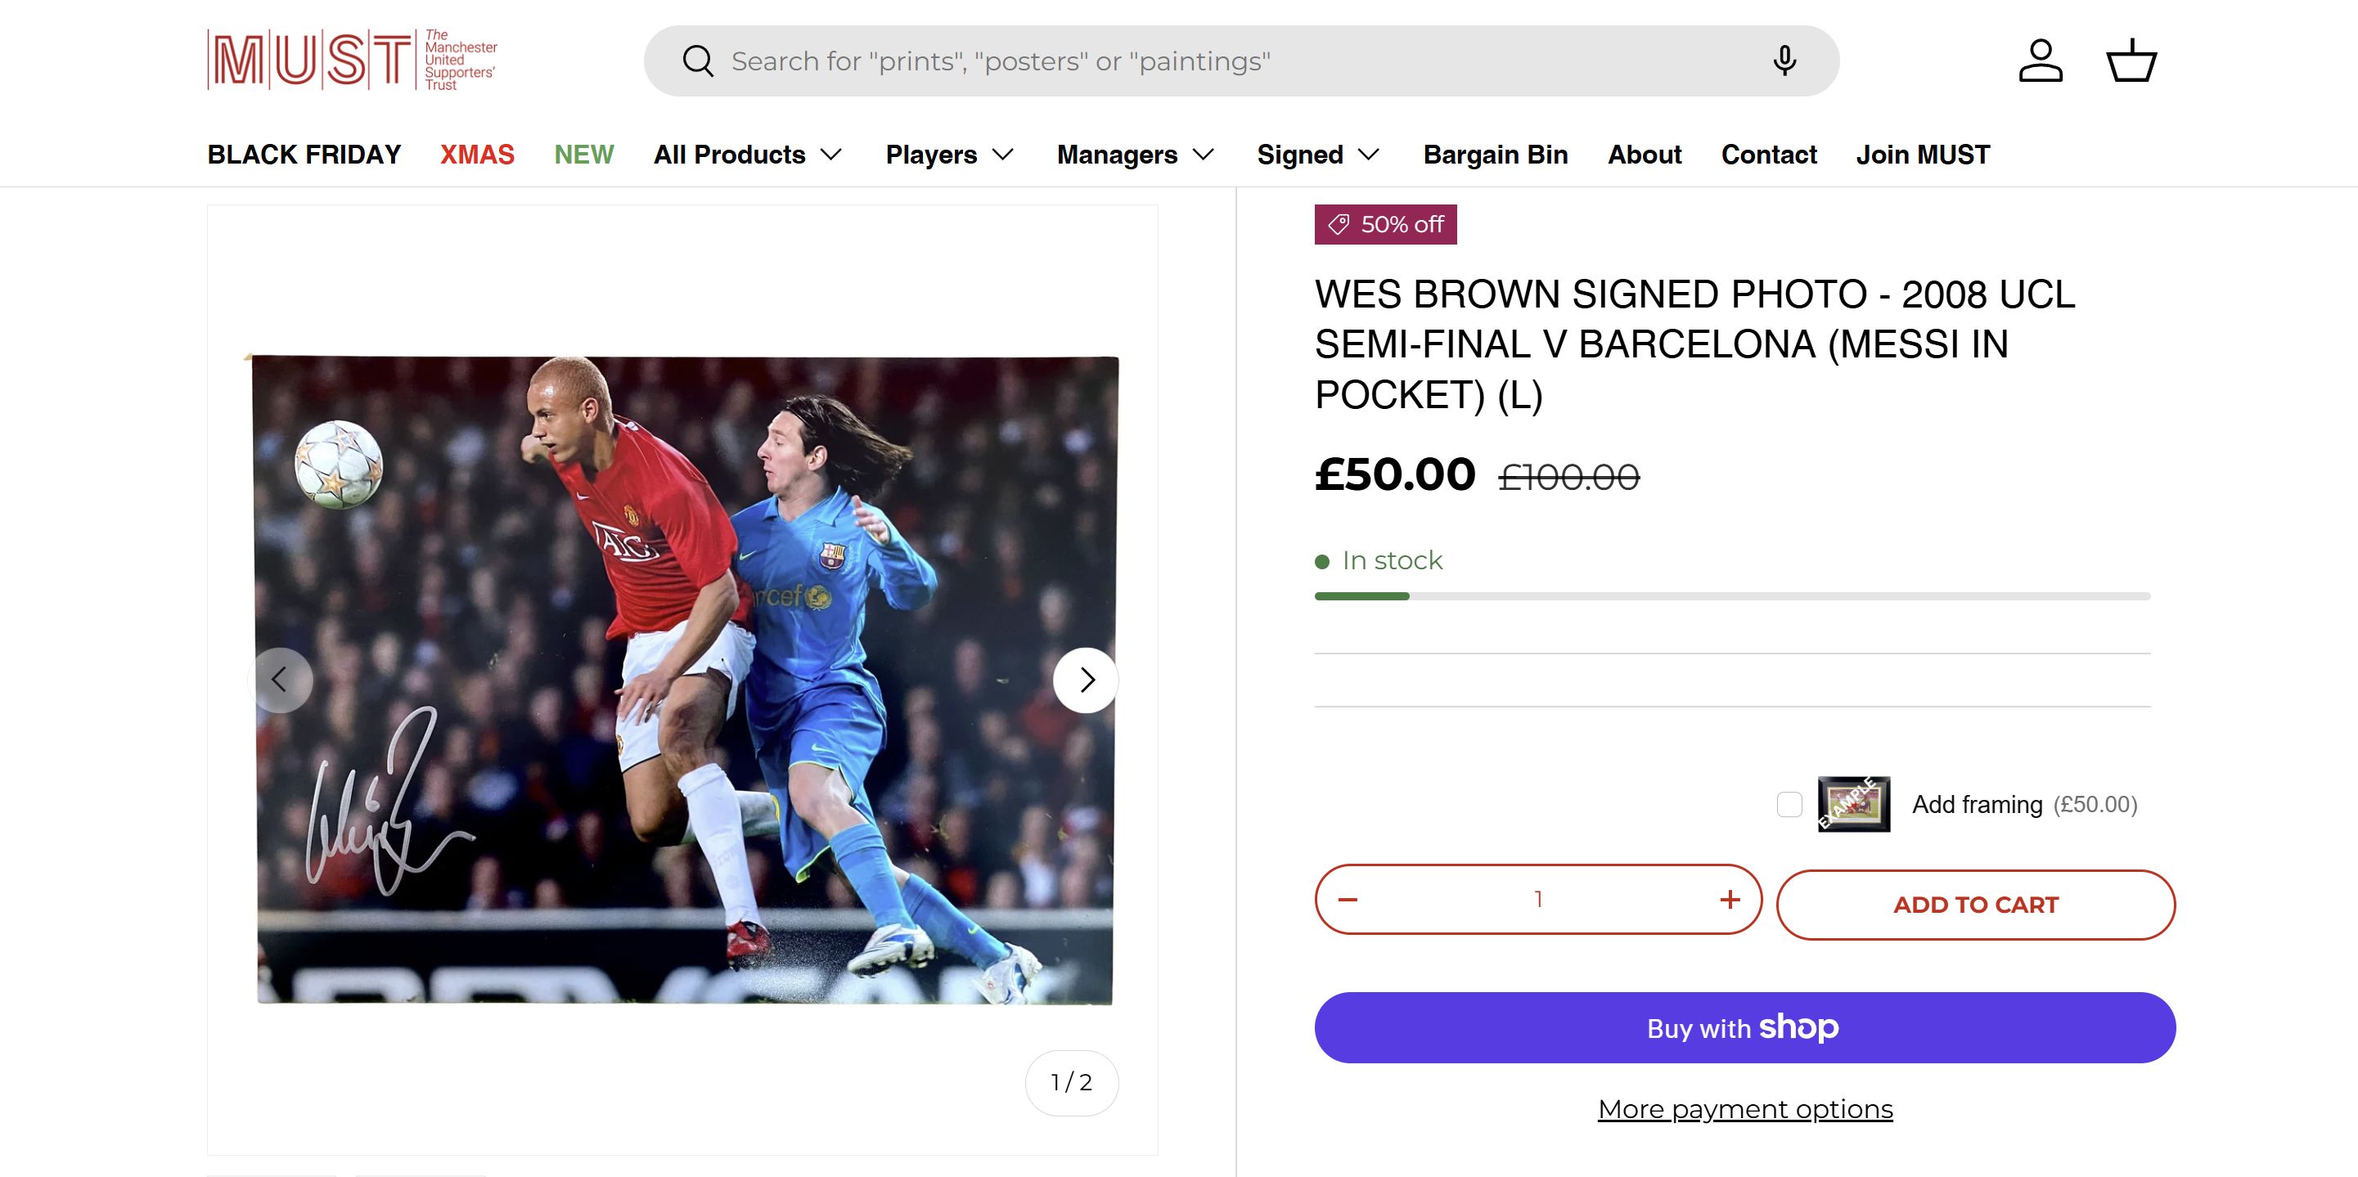Click the ADD TO CART button
The height and width of the screenshot is (1177, 2358).
(x=1975, y=905)
